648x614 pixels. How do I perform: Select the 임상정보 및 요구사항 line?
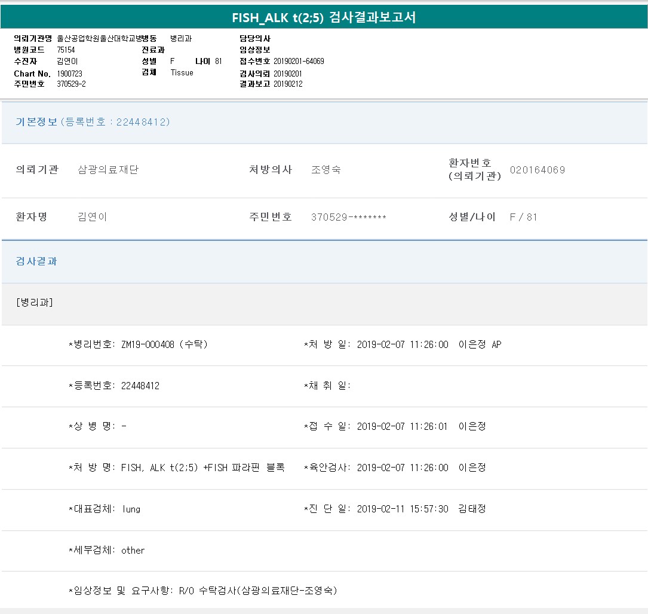(x=203, y=591)
